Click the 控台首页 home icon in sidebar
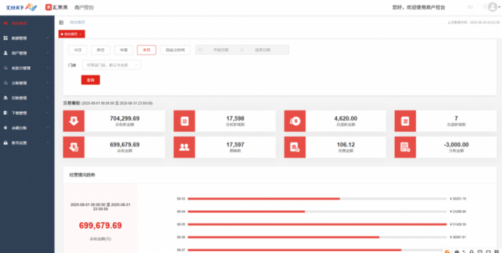 pyautogui.click(x=5, y=23)
